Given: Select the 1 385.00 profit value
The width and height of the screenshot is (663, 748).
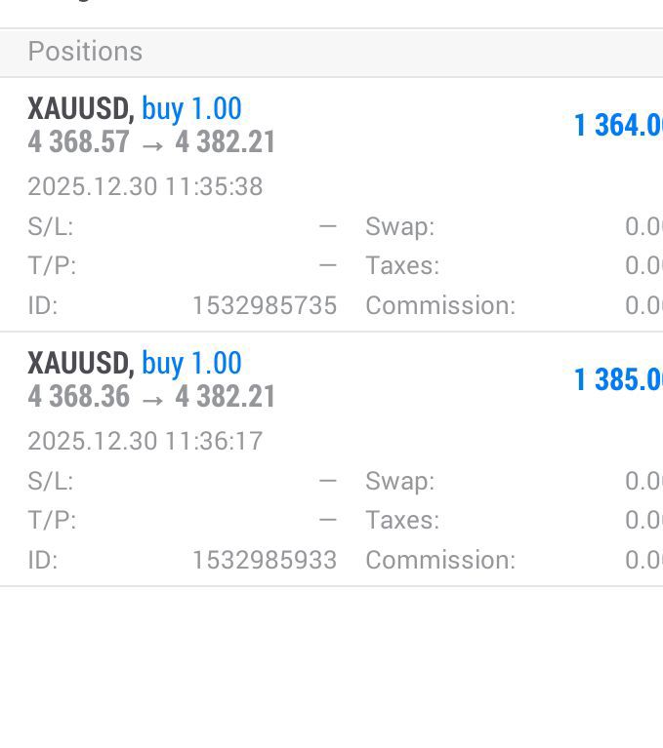Looking at the screenshot, I should pos(618,379).
